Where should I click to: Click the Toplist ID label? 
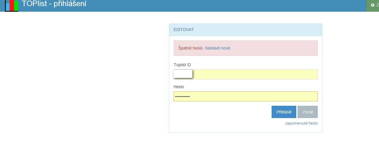click(182, 65)
